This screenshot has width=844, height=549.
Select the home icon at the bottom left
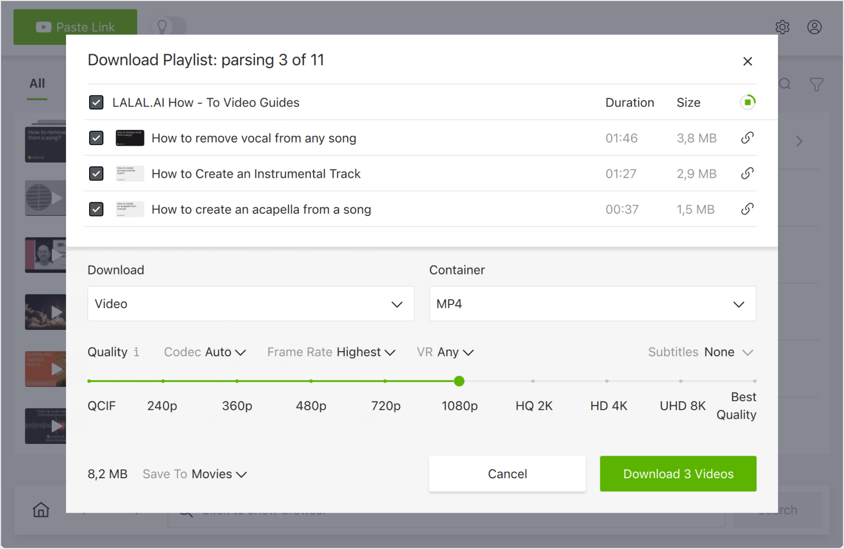(41, 509)
